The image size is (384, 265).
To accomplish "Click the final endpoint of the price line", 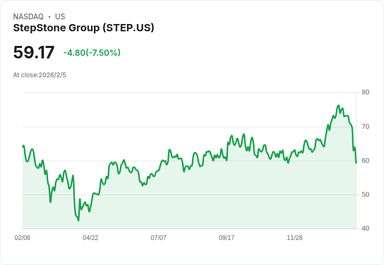I will (x=356, y=163).
